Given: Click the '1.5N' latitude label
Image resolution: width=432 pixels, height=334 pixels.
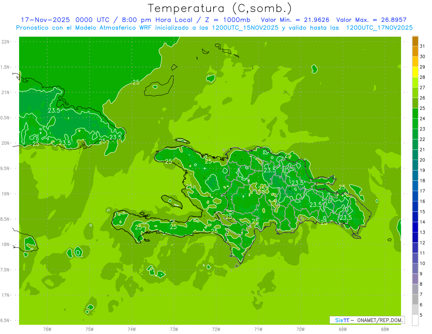Looking at the screenshot, I should pos(5,67).
